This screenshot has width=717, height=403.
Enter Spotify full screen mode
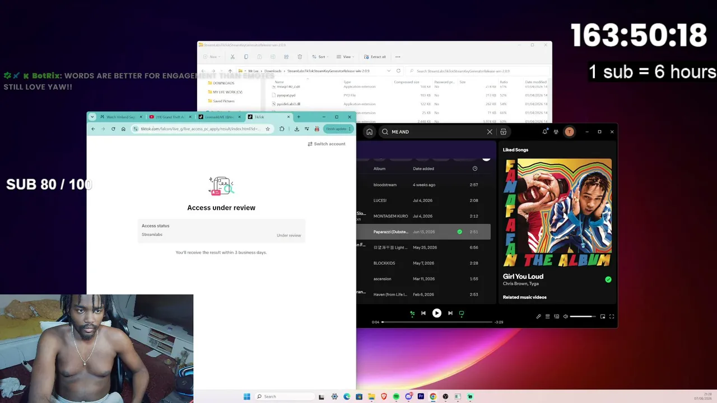612,316
